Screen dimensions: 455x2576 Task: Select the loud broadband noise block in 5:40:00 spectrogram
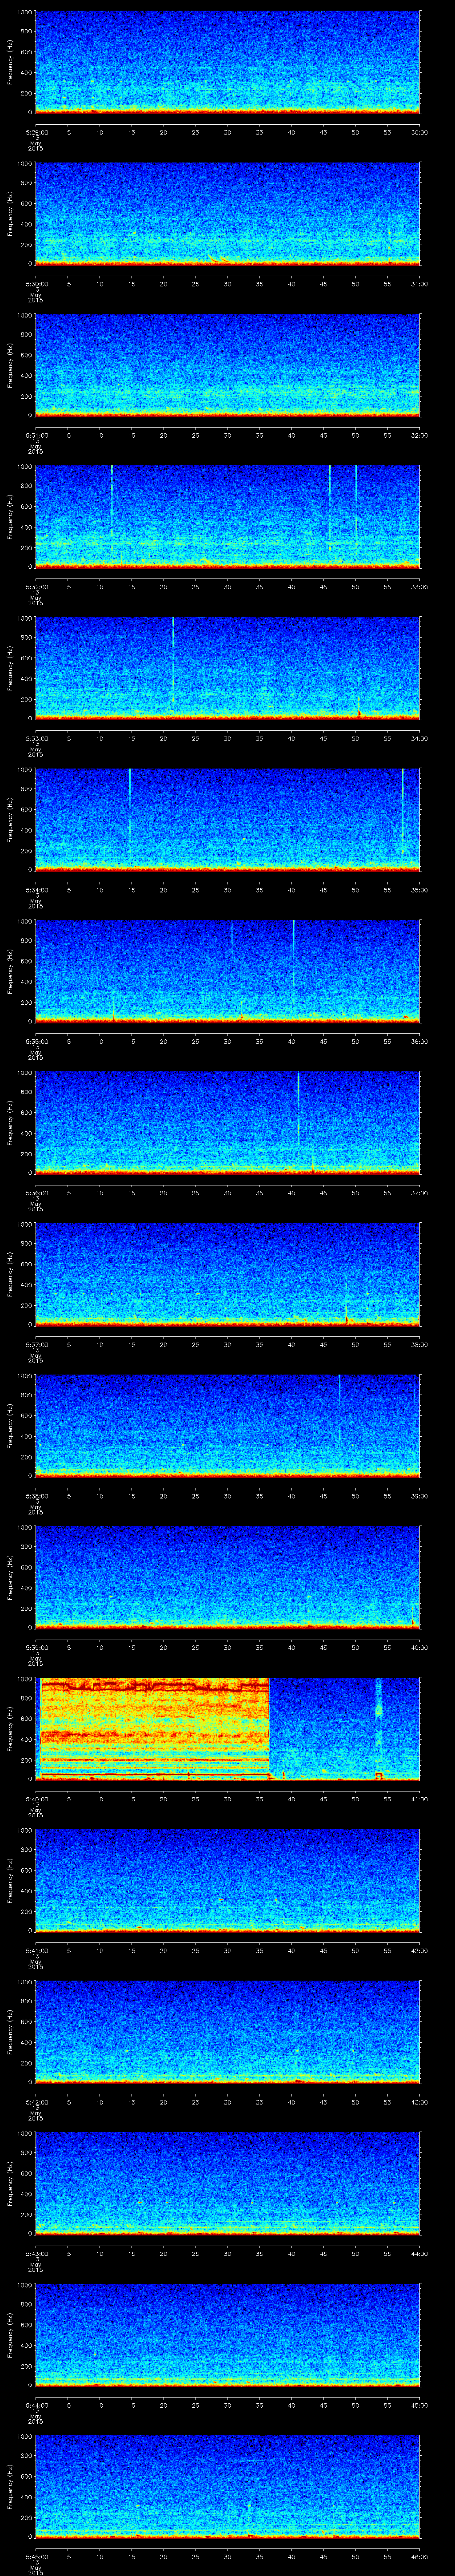(154, 1728)
